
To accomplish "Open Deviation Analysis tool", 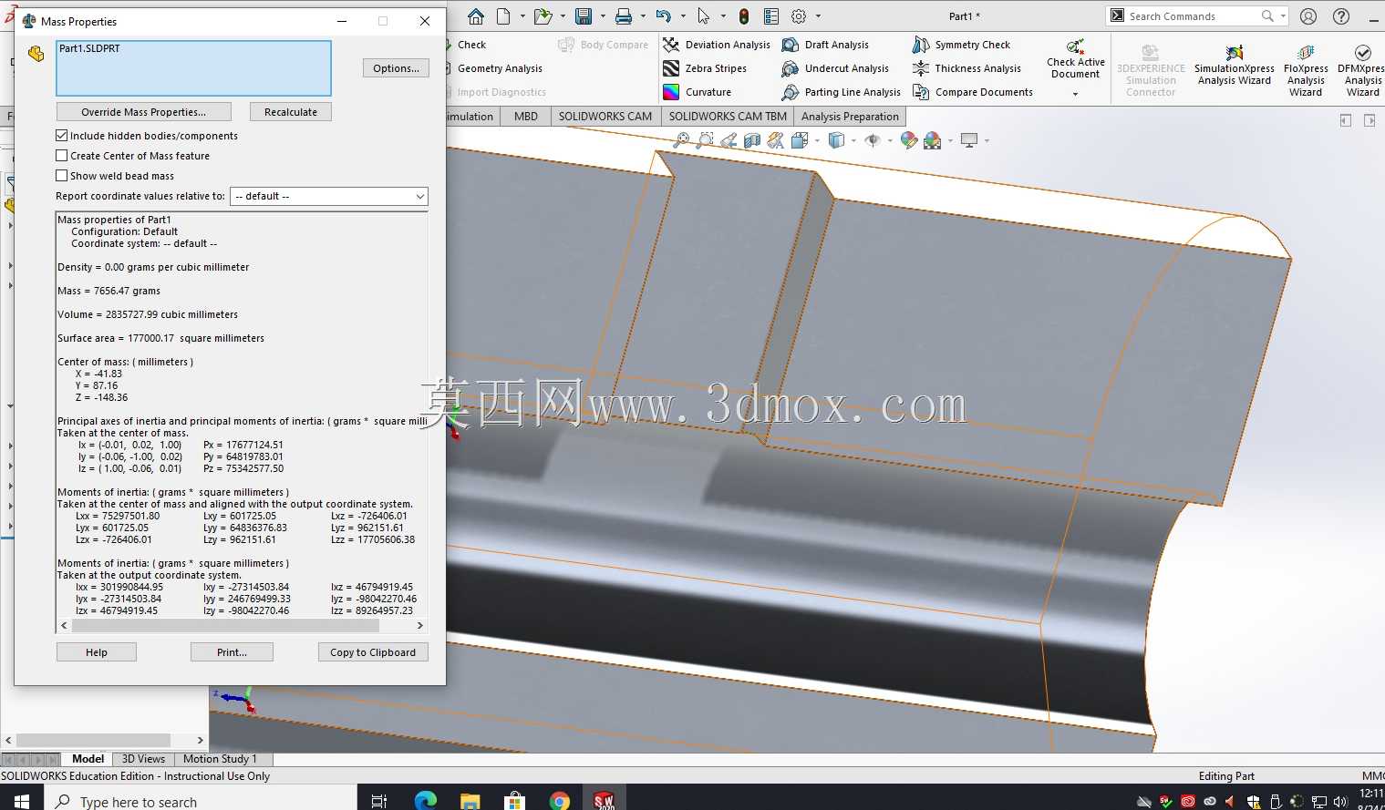I will [x=717, y=45].
